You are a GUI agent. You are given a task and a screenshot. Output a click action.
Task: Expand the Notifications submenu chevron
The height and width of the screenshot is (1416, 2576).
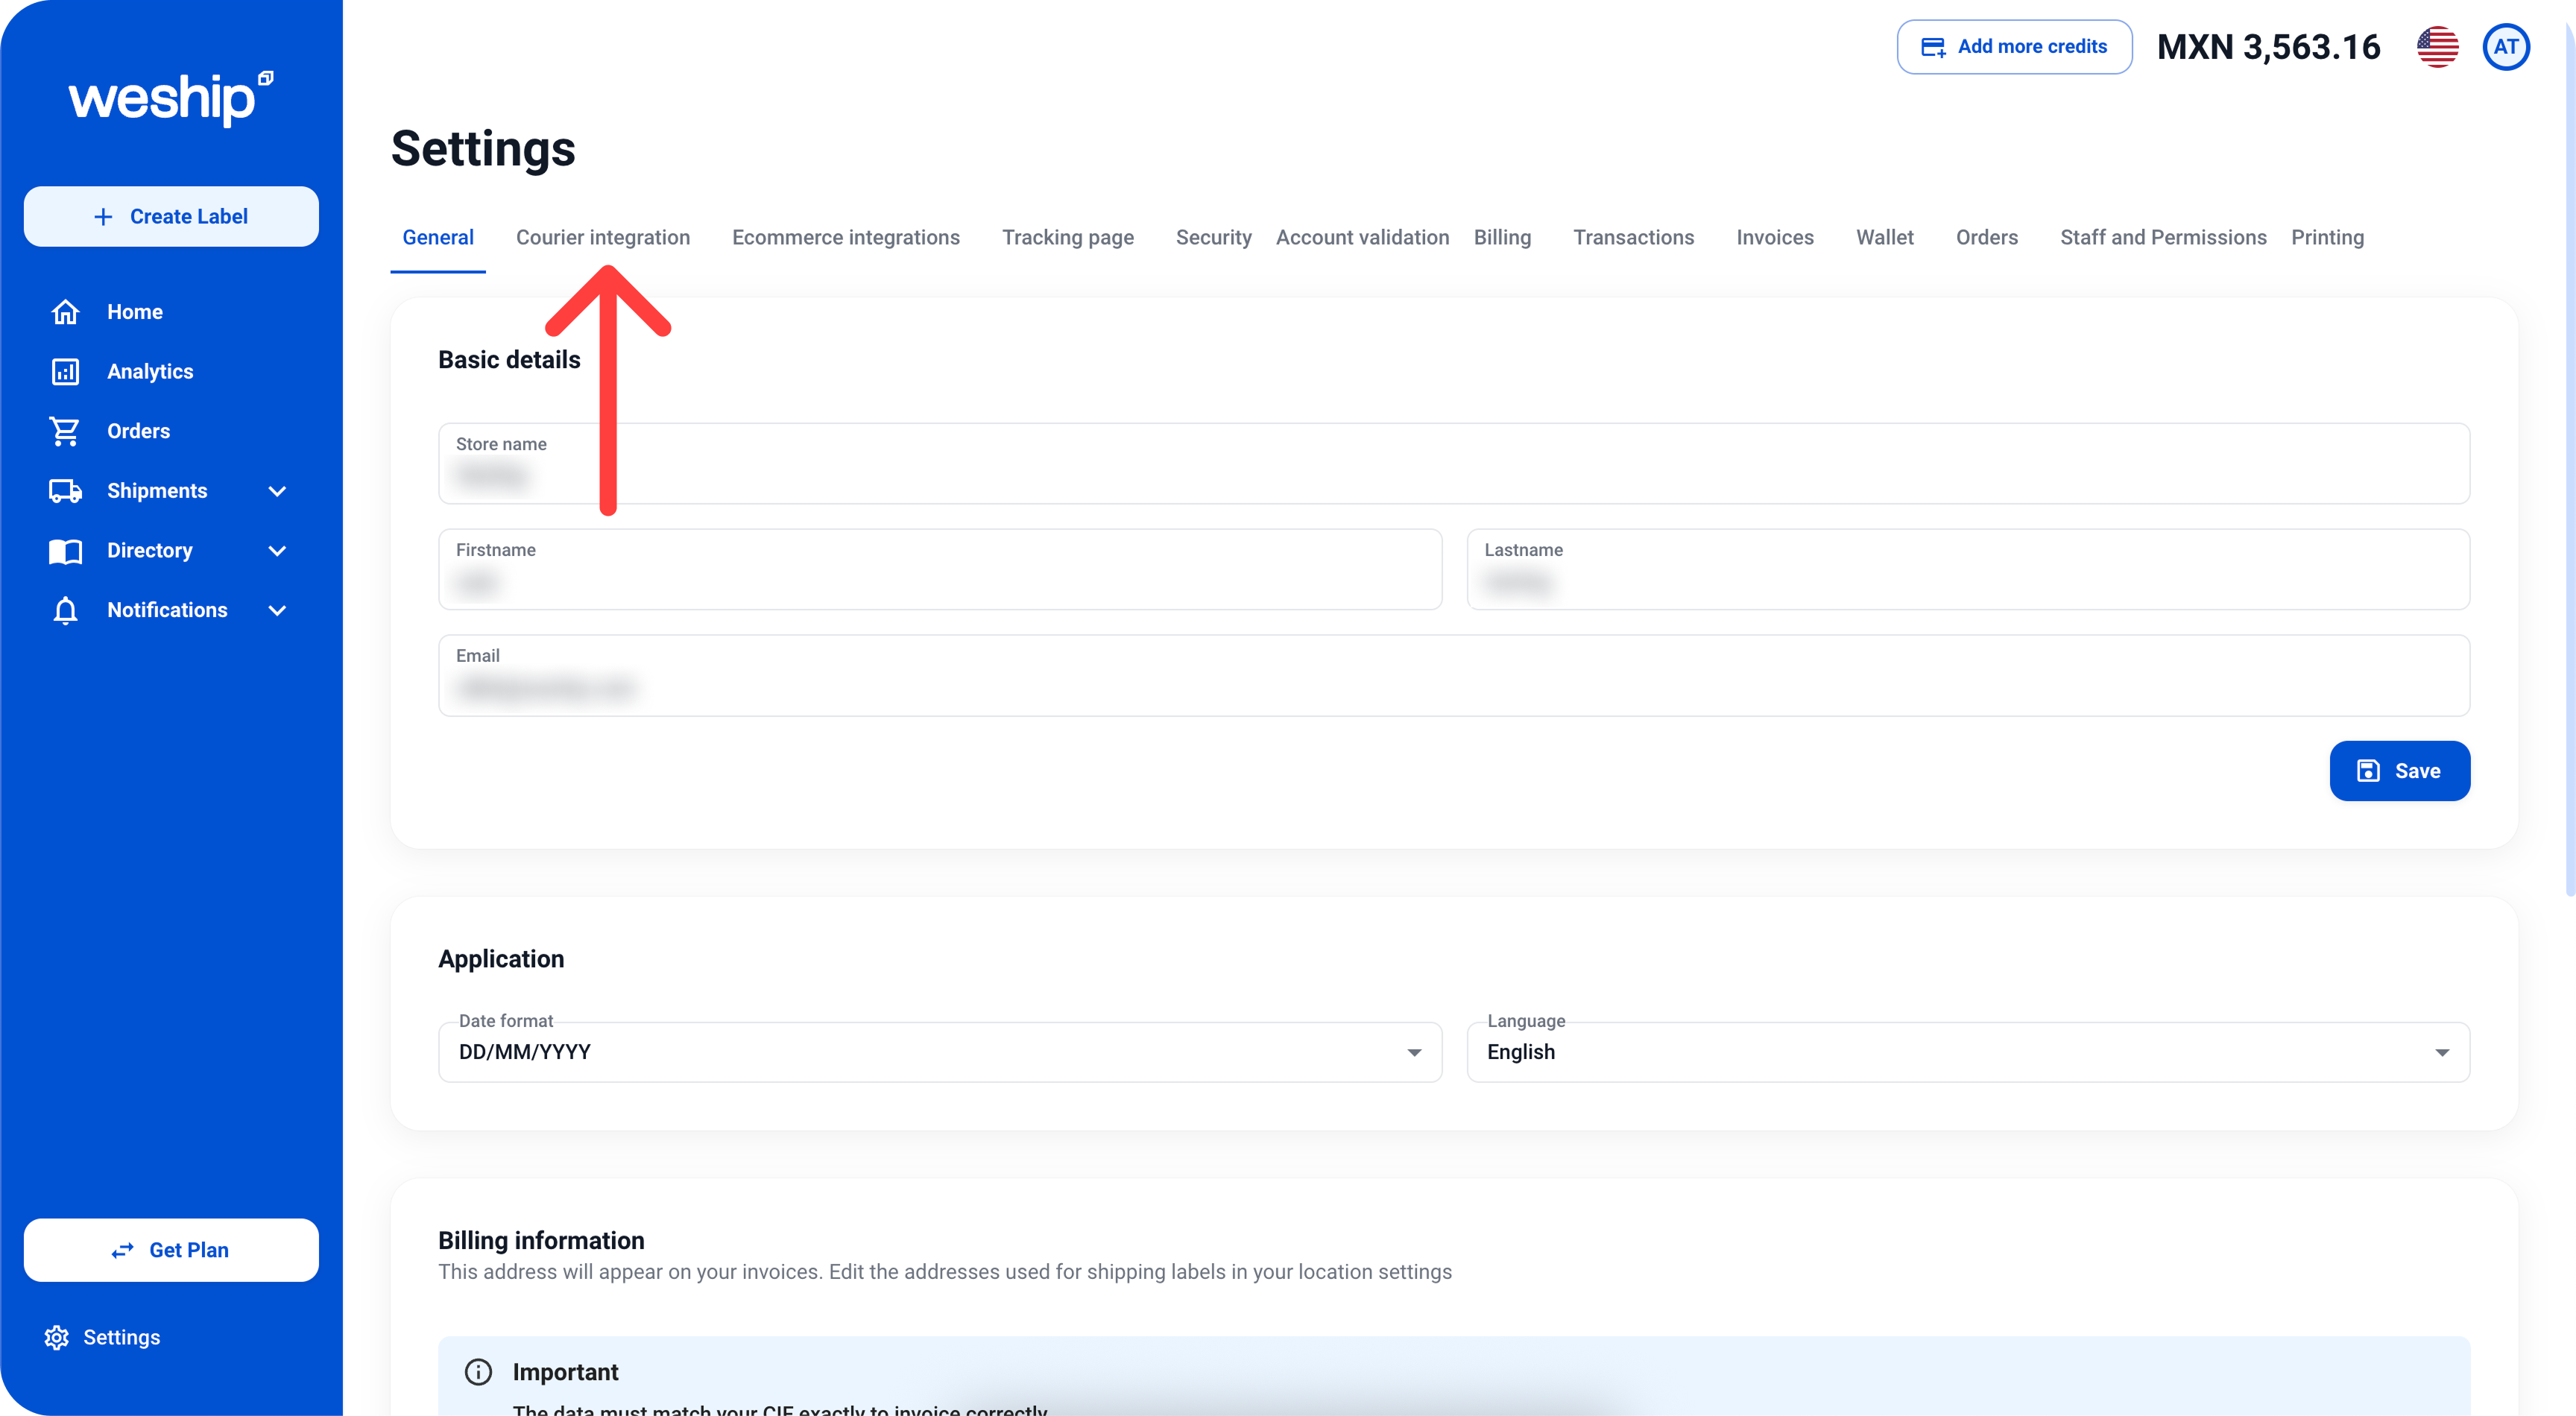coord(278,610)
